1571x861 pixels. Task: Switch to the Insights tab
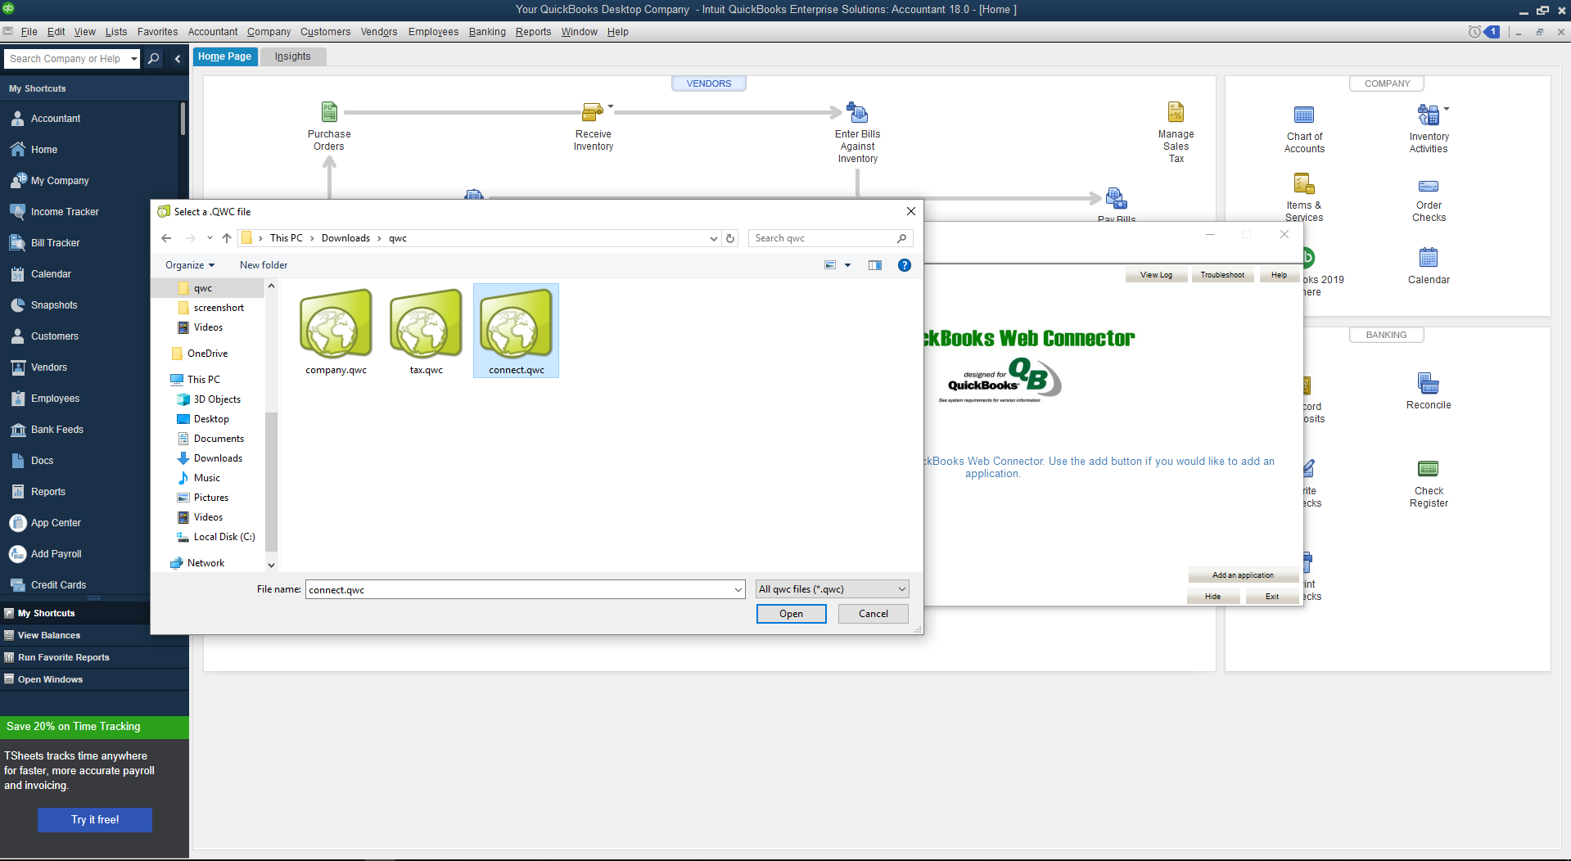point(292,56)
